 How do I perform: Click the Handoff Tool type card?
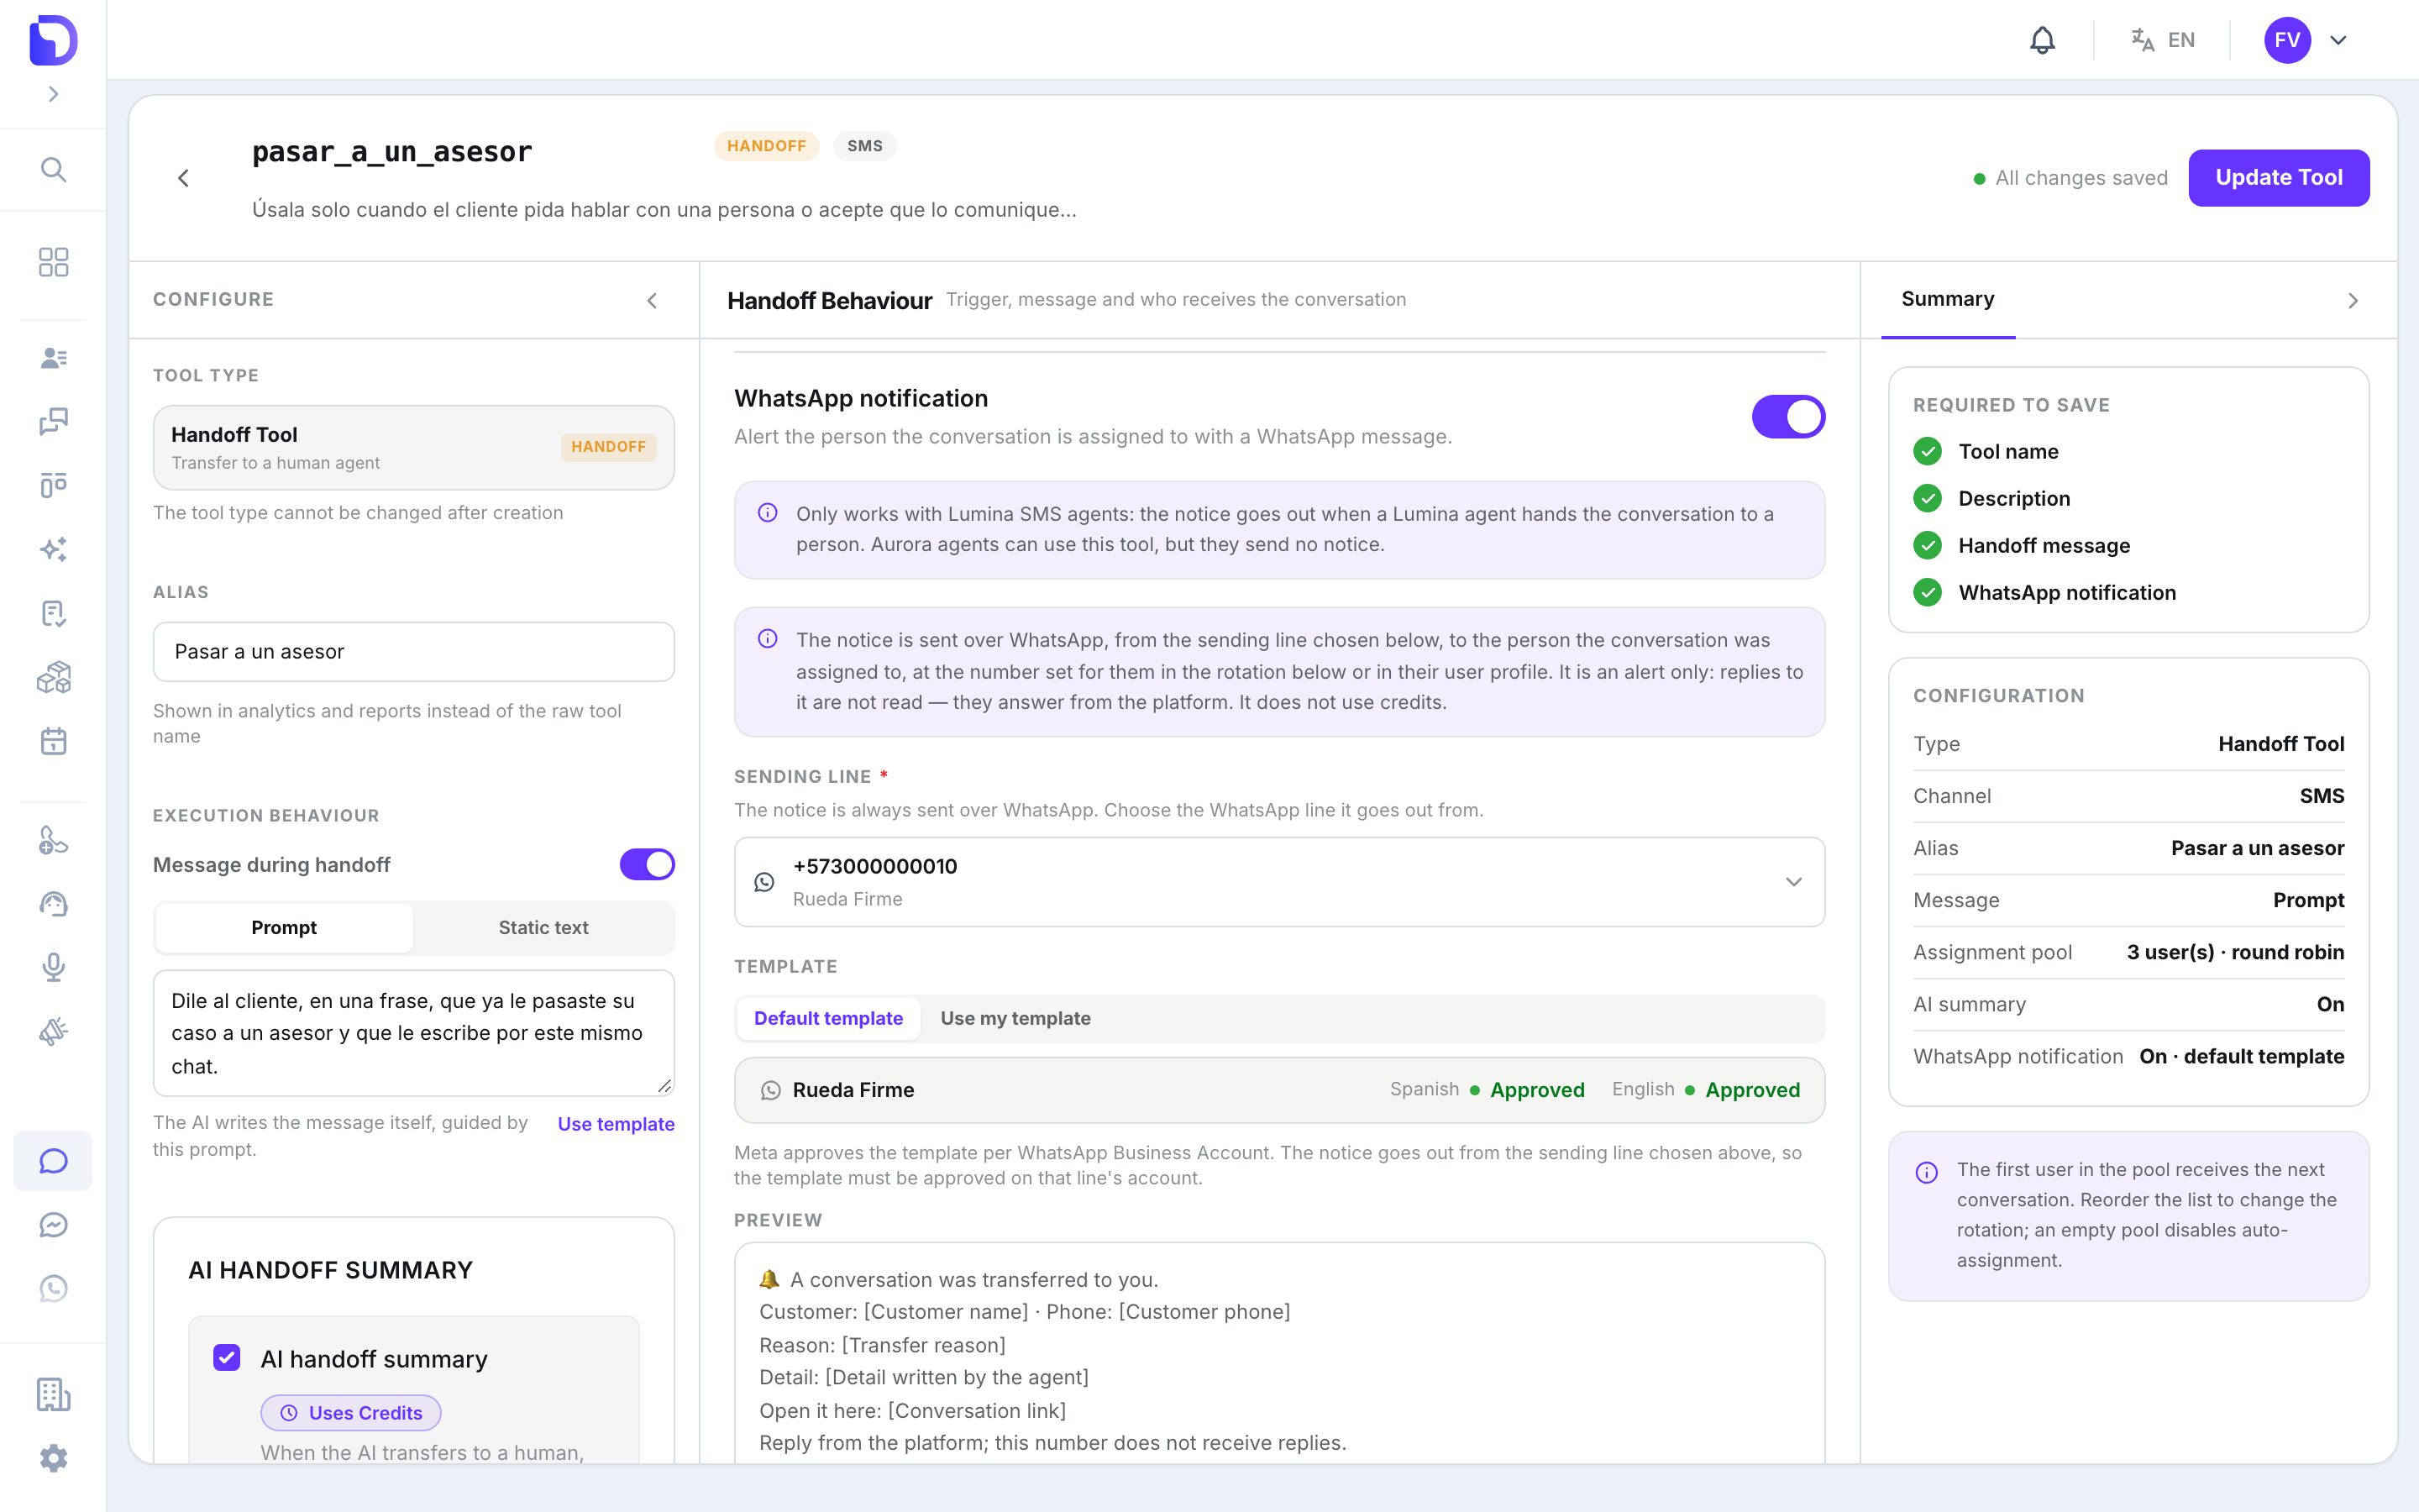(413, 447)
